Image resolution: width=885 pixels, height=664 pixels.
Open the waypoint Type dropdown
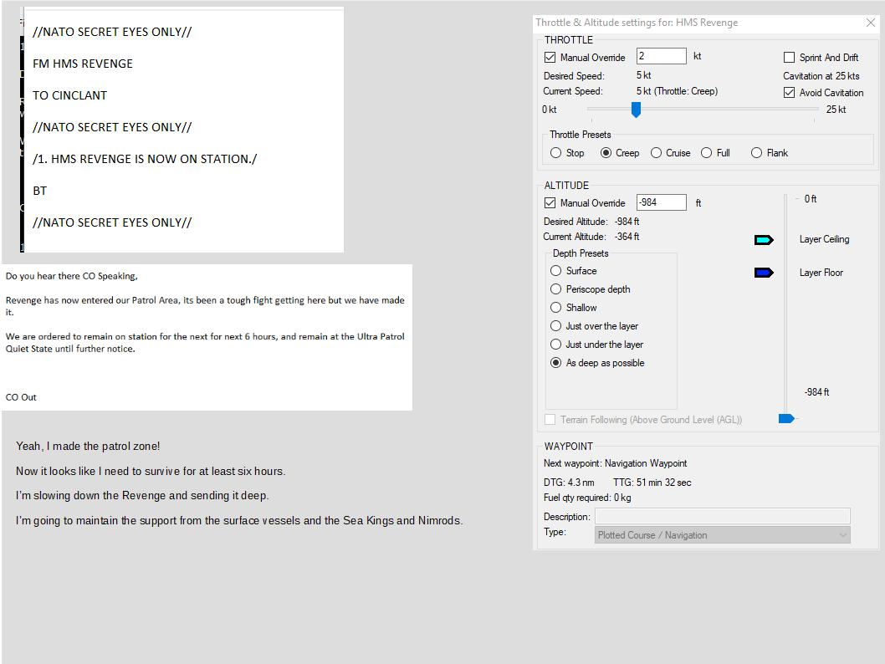point(723,535)
